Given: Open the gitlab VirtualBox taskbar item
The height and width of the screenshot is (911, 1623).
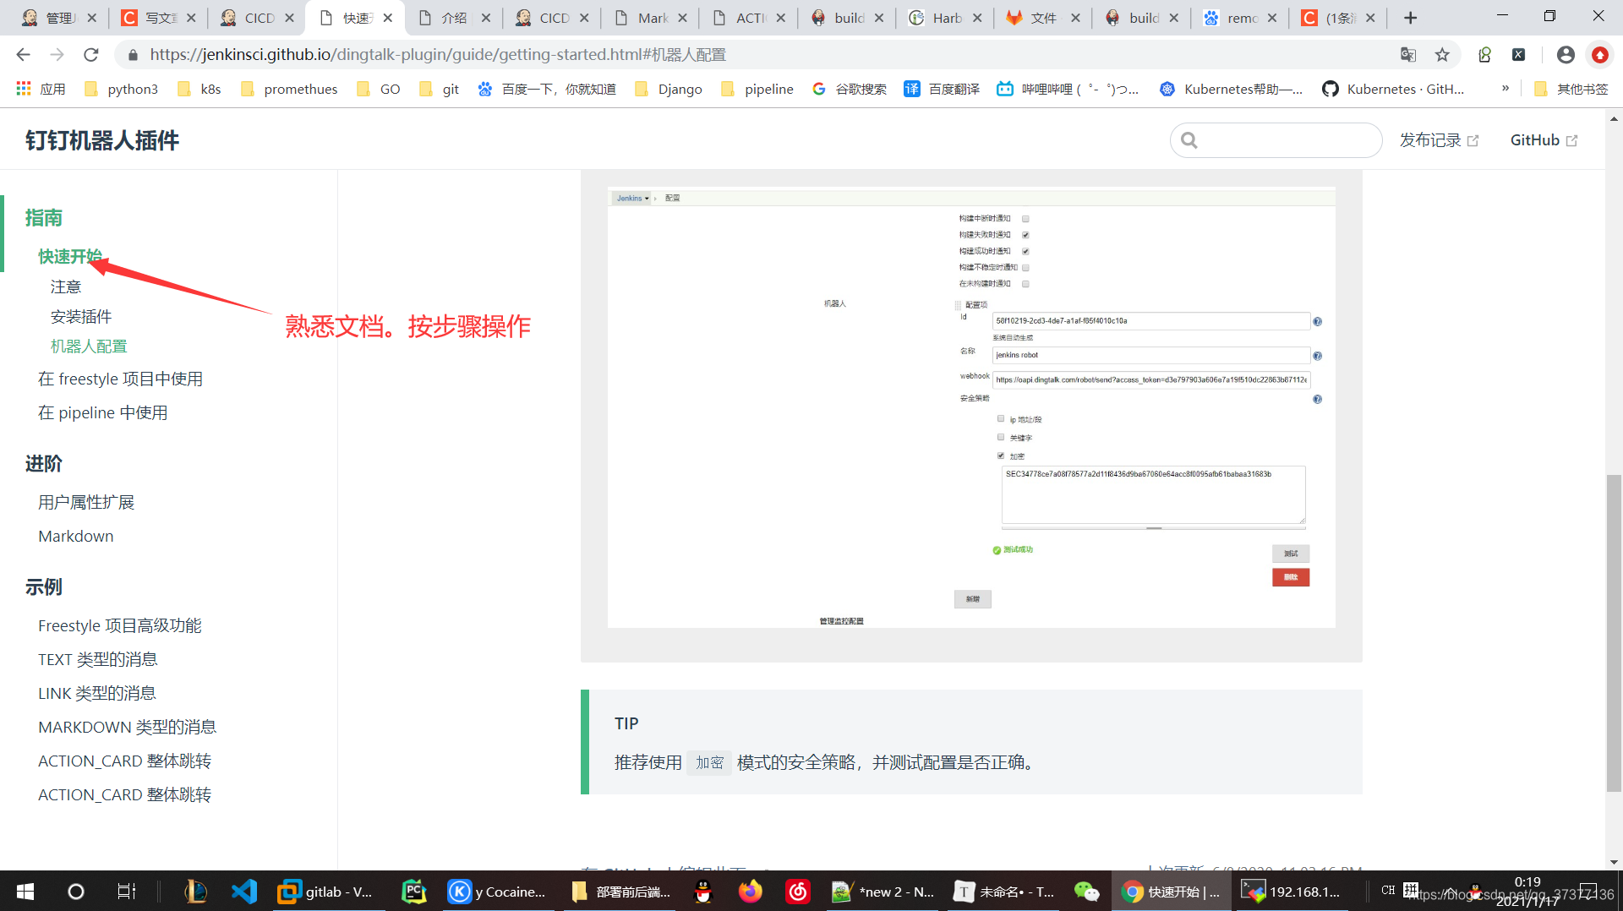Looking at the screenshot, I should click(325, 892).
